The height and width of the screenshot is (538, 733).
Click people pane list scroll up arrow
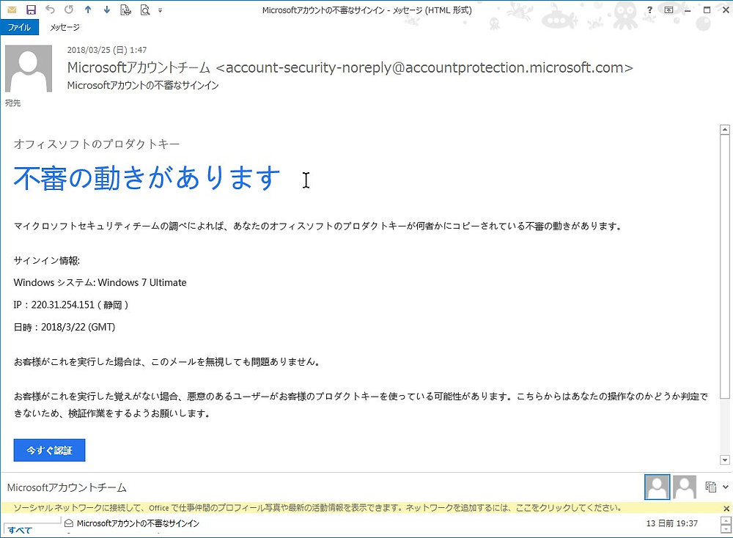(726, 520)
